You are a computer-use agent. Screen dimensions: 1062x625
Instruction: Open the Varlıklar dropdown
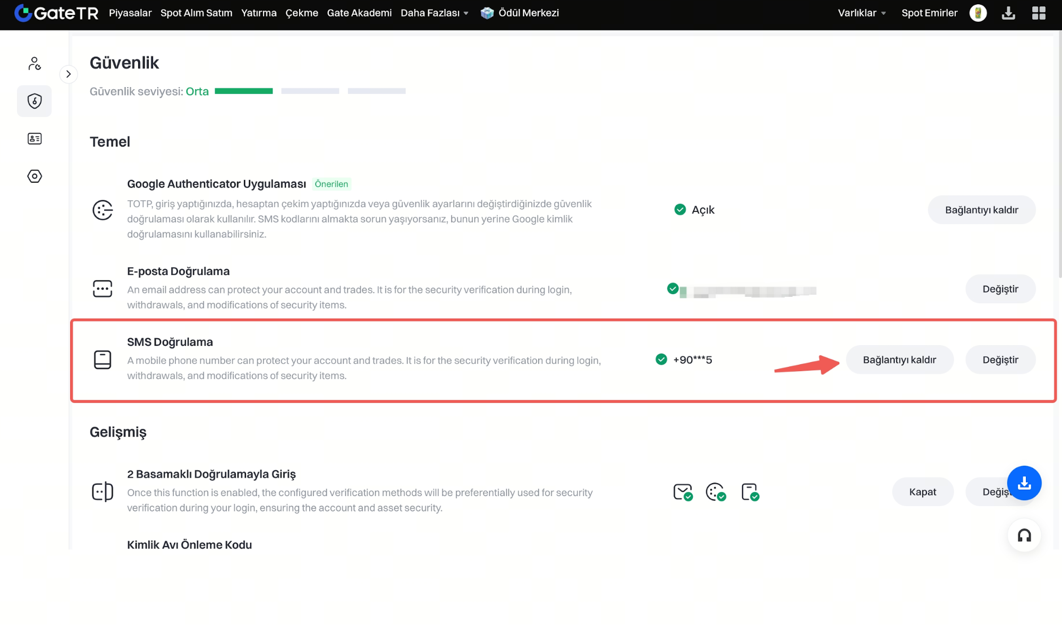[861, 13]
